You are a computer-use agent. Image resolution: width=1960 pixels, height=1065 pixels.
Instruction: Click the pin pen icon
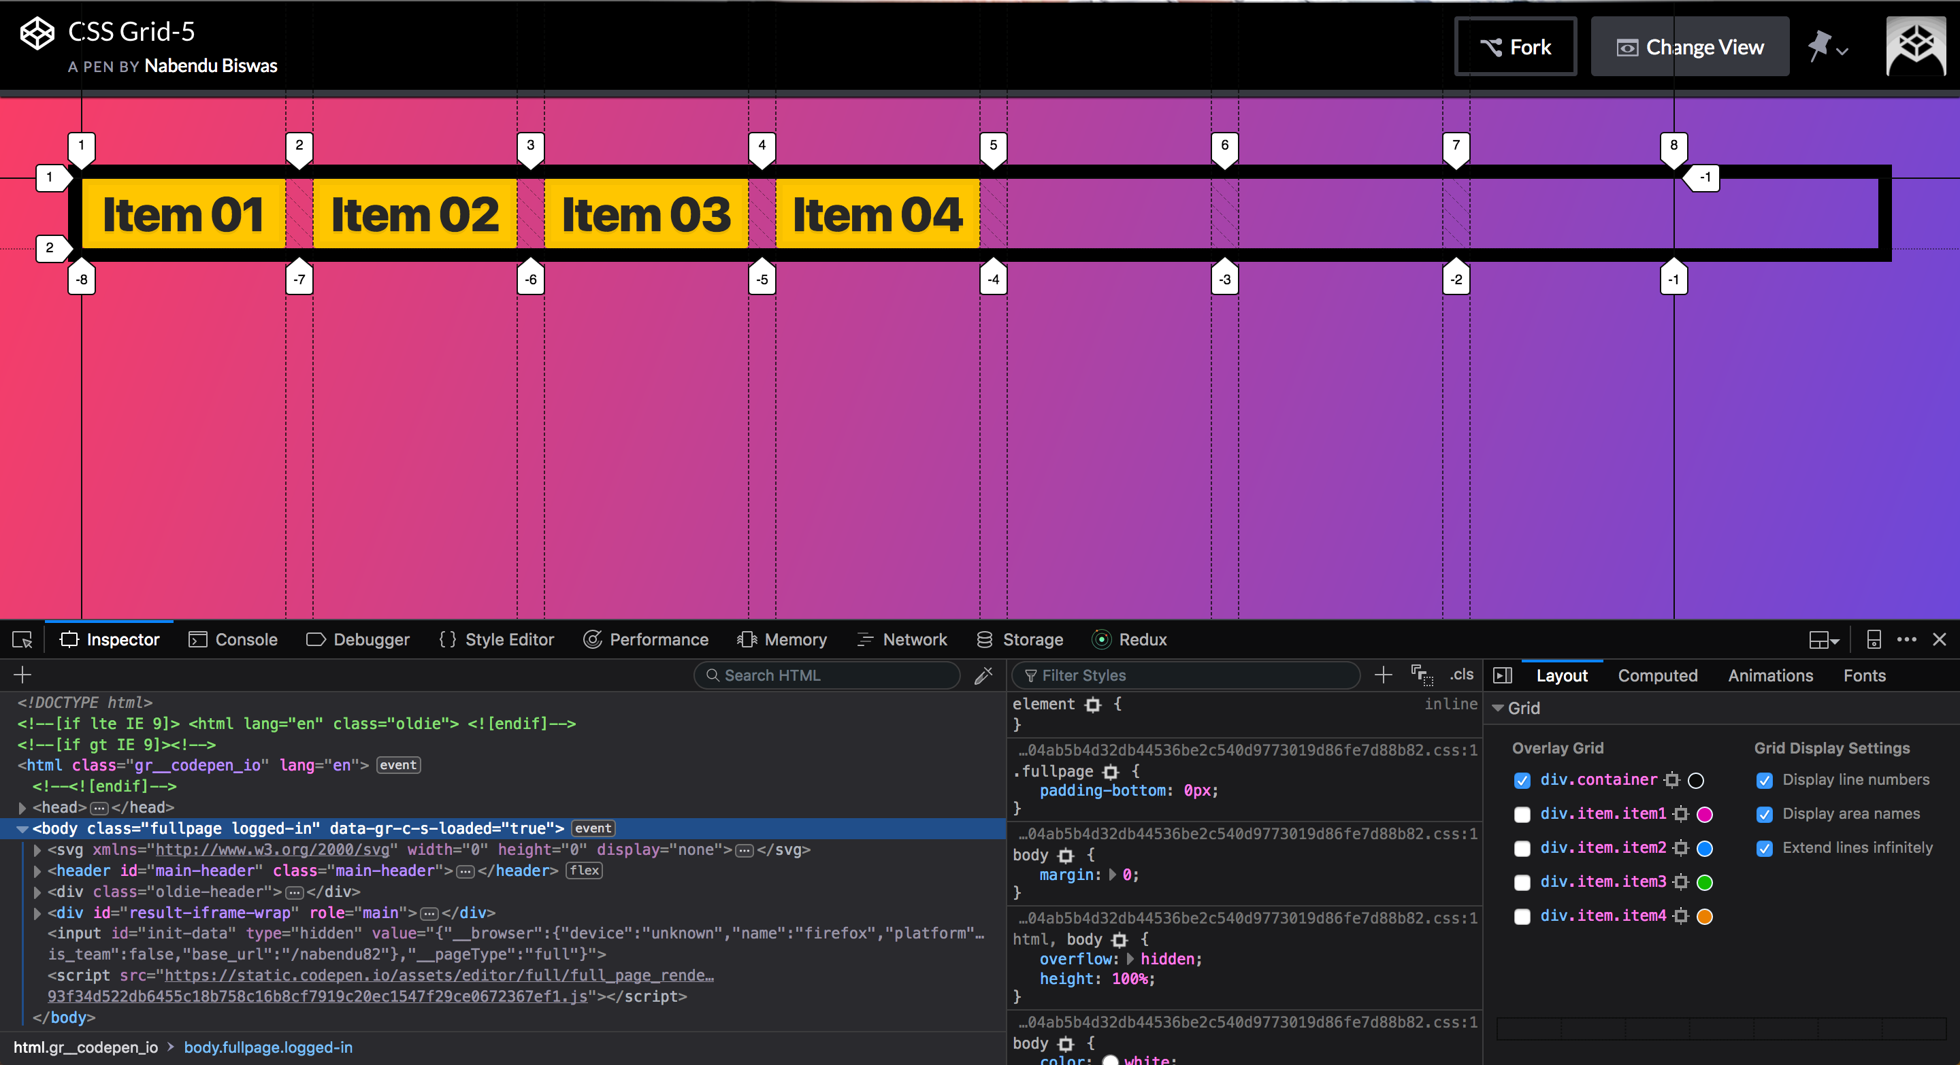click(x=1818, y=46)
